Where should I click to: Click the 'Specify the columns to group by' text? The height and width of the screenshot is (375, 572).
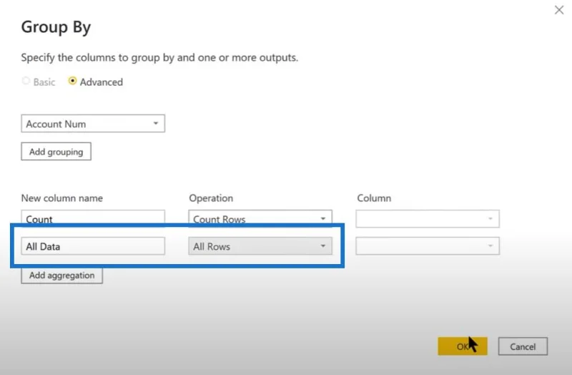coord(159,58)
